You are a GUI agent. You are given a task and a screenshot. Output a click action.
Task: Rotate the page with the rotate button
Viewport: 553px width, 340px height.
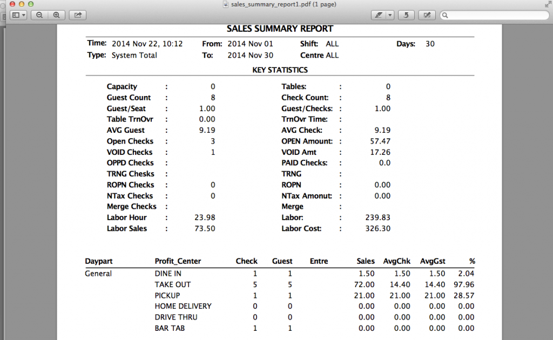tap(406, 15)
